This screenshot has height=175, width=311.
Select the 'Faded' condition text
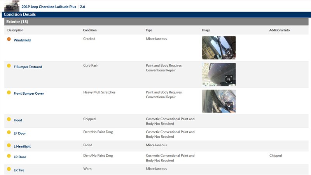click(88, 145)
